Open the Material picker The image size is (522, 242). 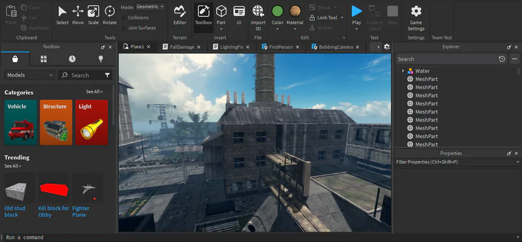pos(295,12)
